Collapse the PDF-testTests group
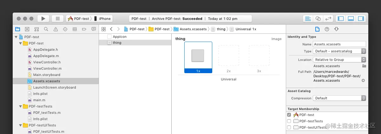The image size is (381, 134). click(21, 106)
